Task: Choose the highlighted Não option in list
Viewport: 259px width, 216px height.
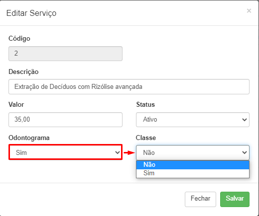Action: coord(193,165)
